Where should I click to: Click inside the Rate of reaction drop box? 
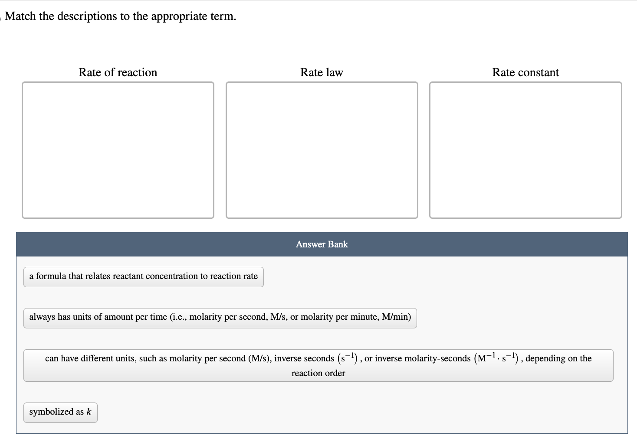pyautogui.click(x=118, y=150)
